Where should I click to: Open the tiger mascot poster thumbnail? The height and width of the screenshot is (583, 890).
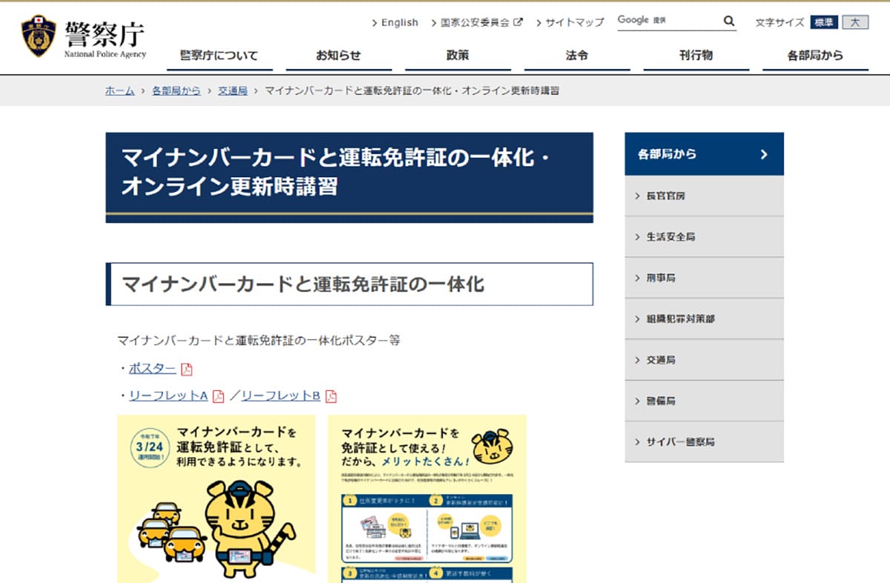click(216, 498)
